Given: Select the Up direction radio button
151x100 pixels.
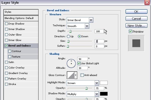Looking at the screenshot, I should pyautogui.click(x=68, y=36).
